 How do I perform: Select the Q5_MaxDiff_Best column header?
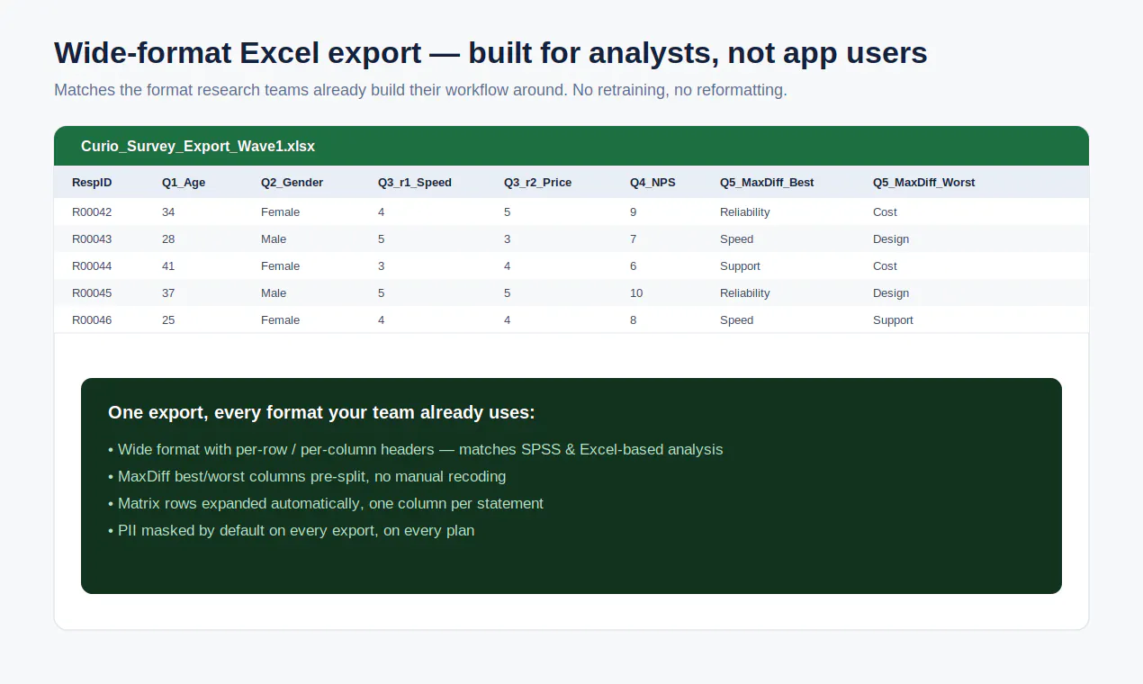pyautogui.click(x=767, y=182)
